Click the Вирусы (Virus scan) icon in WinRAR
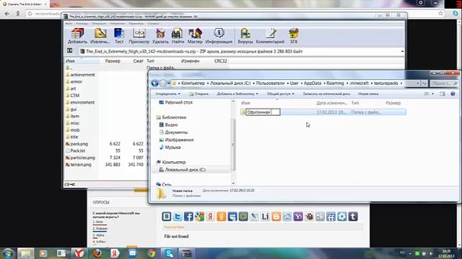 click(245, 36)
